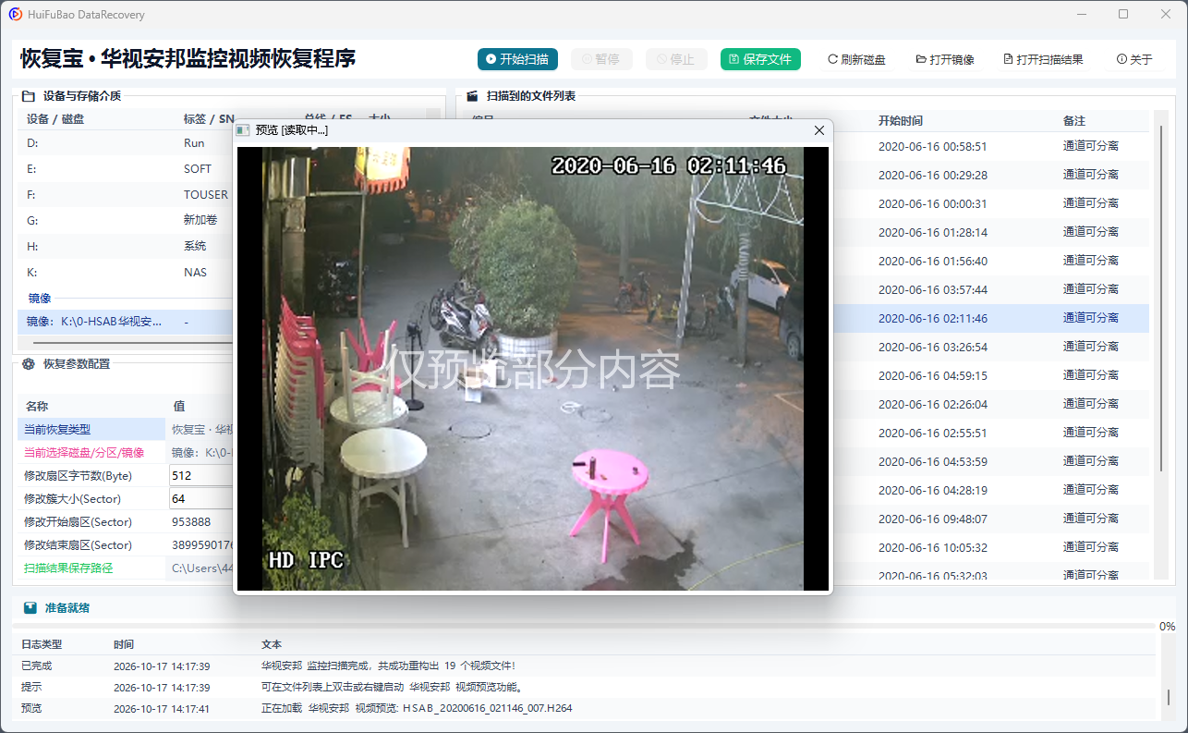
Task: Select file row starting 2020-06-16 03:57:44
Action: (x=990, y=289)
